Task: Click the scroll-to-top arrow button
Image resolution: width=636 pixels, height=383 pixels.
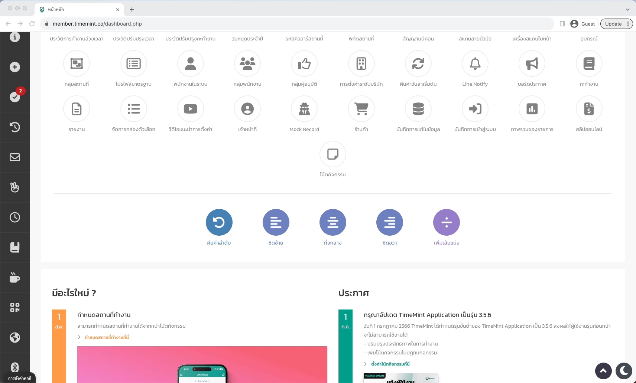Action: (603, 370)
